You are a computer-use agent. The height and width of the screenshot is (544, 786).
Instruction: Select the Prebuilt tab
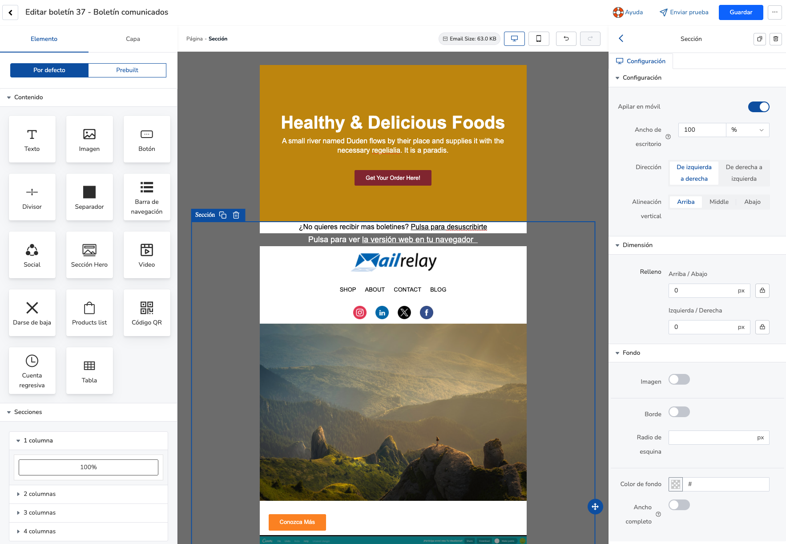pos(127,70)
